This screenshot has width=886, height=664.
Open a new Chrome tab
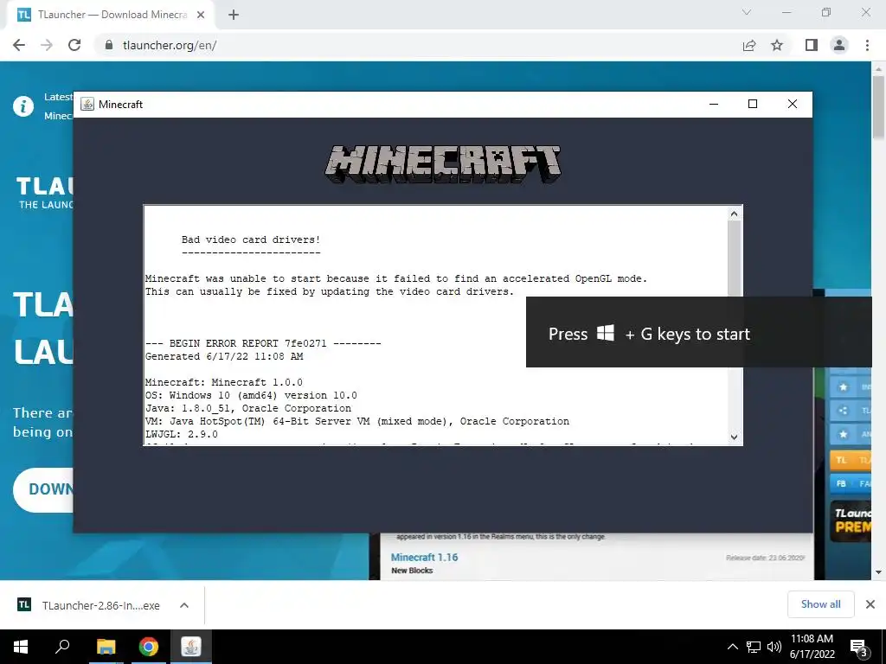point(234,16)
